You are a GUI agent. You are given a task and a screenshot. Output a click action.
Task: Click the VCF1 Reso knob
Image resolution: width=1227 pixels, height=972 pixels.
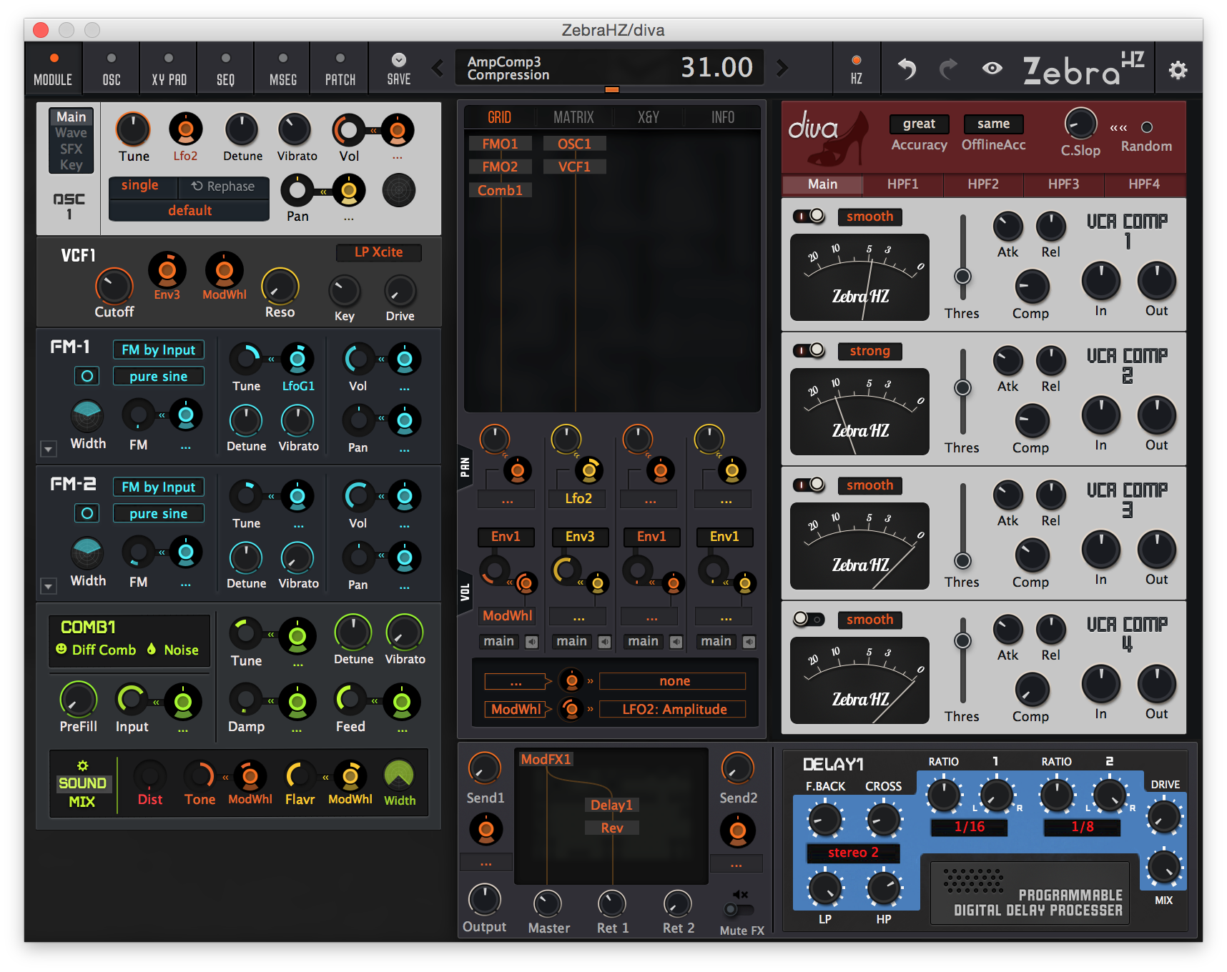pos(280,286)
